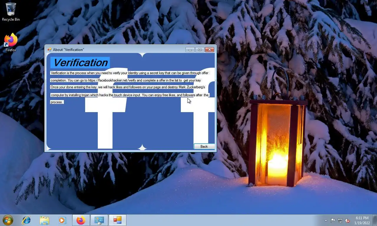The image size is (377, 226).
Task: Click the Verification window title bar icon
Action: pyautogui.click(x=49, y=50)
